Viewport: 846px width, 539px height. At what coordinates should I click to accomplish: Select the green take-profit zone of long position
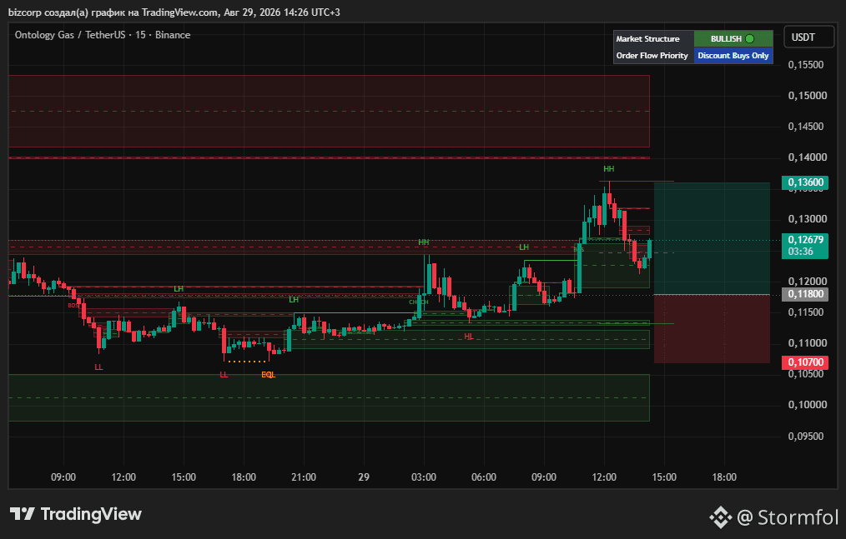pyautogui.click(x=712, y=238)
